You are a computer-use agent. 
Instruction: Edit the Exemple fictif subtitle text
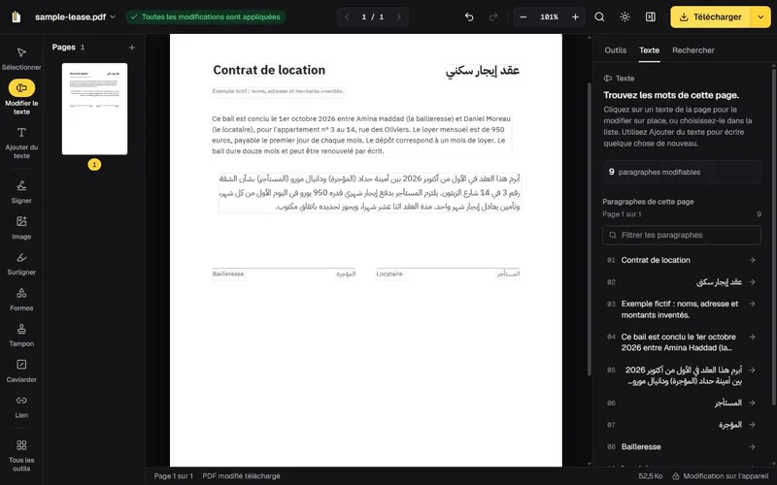point(278,91)
